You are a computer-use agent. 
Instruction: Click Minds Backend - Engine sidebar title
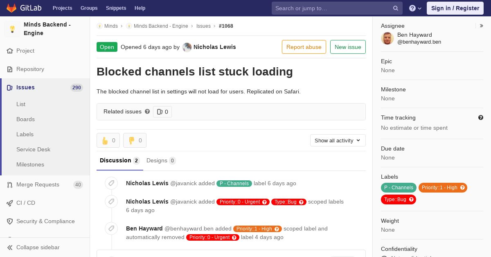(47, 29)
